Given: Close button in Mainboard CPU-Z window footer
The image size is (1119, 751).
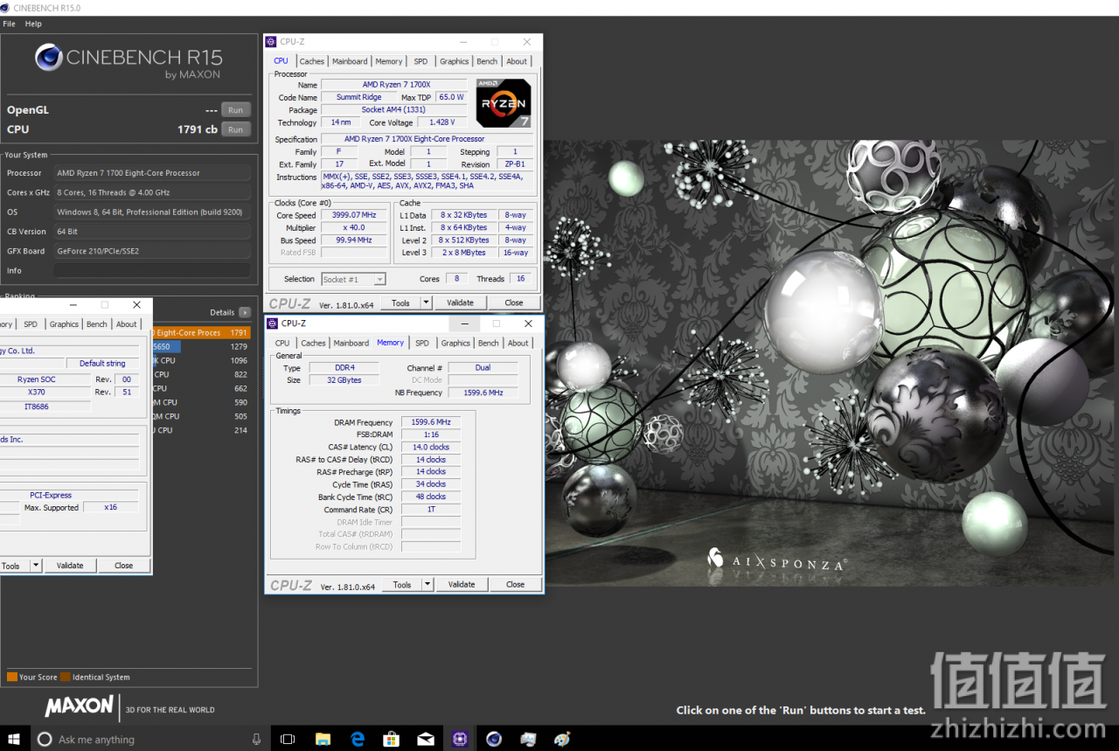Looking at the screenshot, I should tap(124, 566).
